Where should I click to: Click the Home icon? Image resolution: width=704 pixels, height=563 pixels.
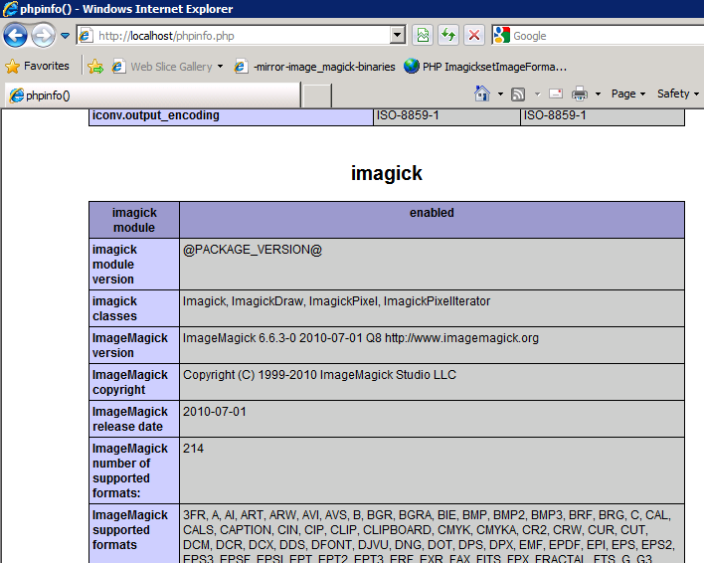pos(481,94)
